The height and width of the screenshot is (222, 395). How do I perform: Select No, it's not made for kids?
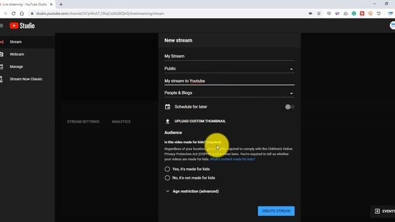pos(167,178)
